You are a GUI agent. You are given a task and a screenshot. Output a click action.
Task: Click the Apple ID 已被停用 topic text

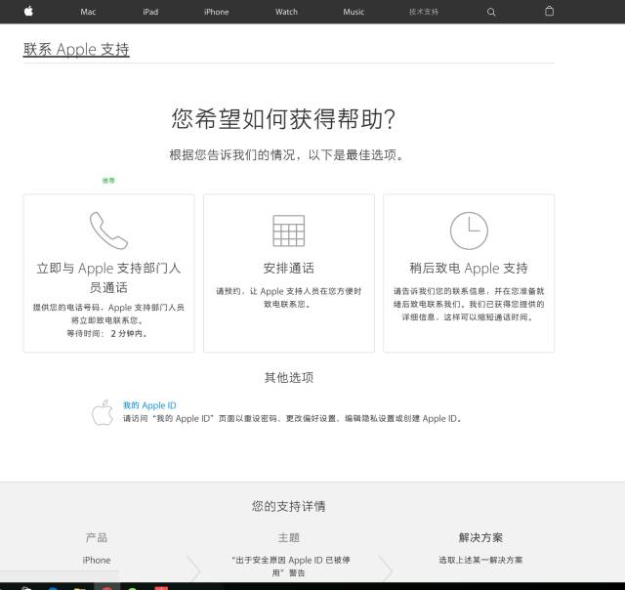click(x=291, y=567)
